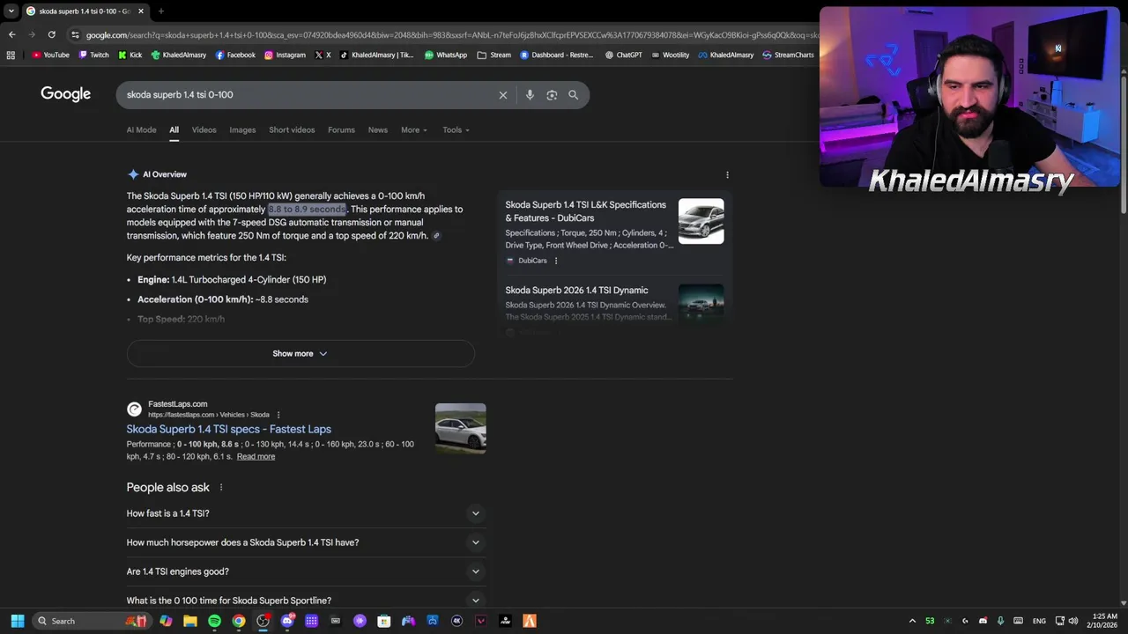Click the ENG language indicator
Image resolution: width=1128 pixels, height=634 pixels.
pyautogui.click(x=1039, y=621)
